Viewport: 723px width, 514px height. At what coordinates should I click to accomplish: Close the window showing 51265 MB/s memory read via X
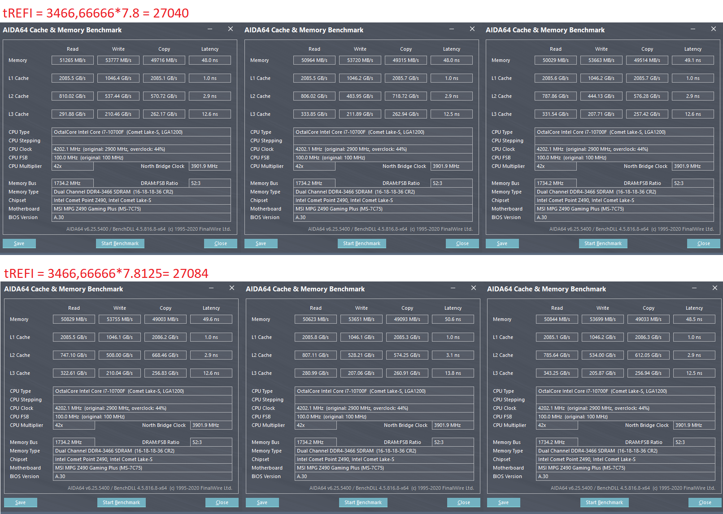(x=231, y=29)
